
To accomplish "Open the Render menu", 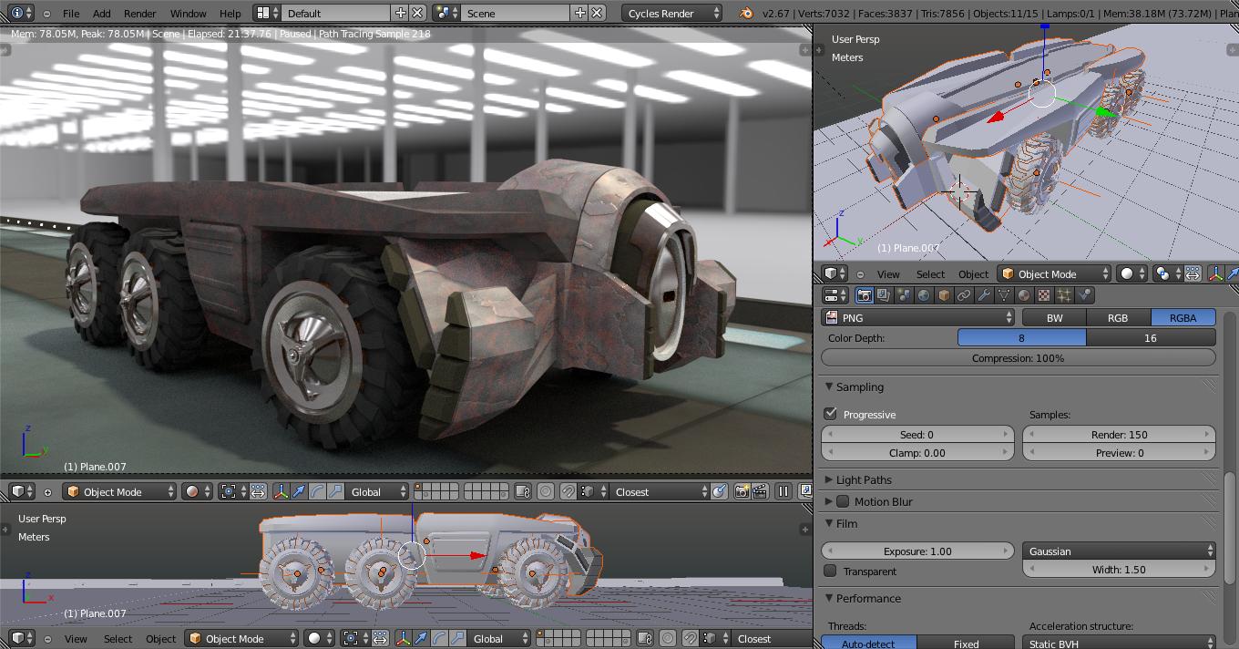I will point(139,13).
